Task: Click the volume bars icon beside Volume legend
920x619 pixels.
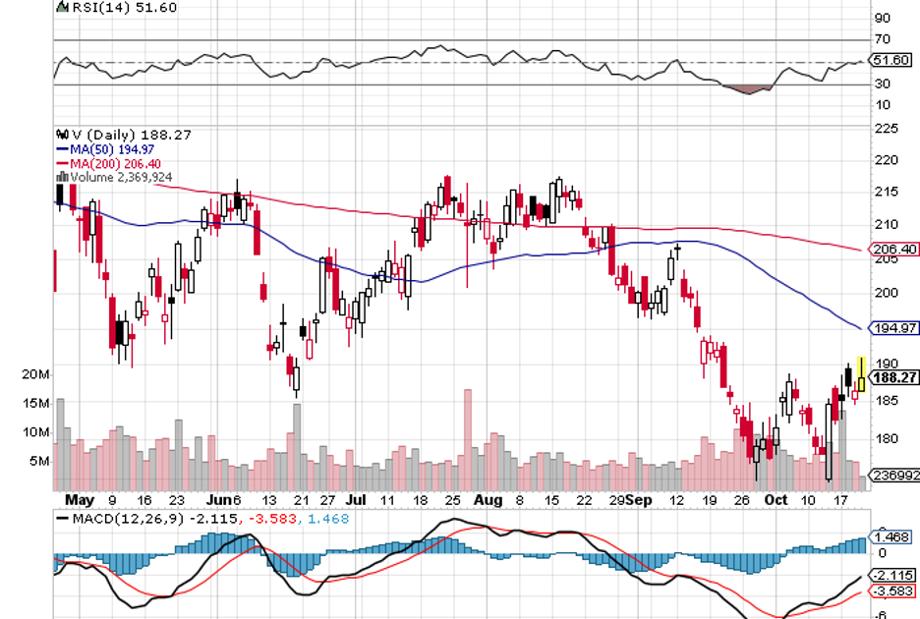Action: click(62, 177)
